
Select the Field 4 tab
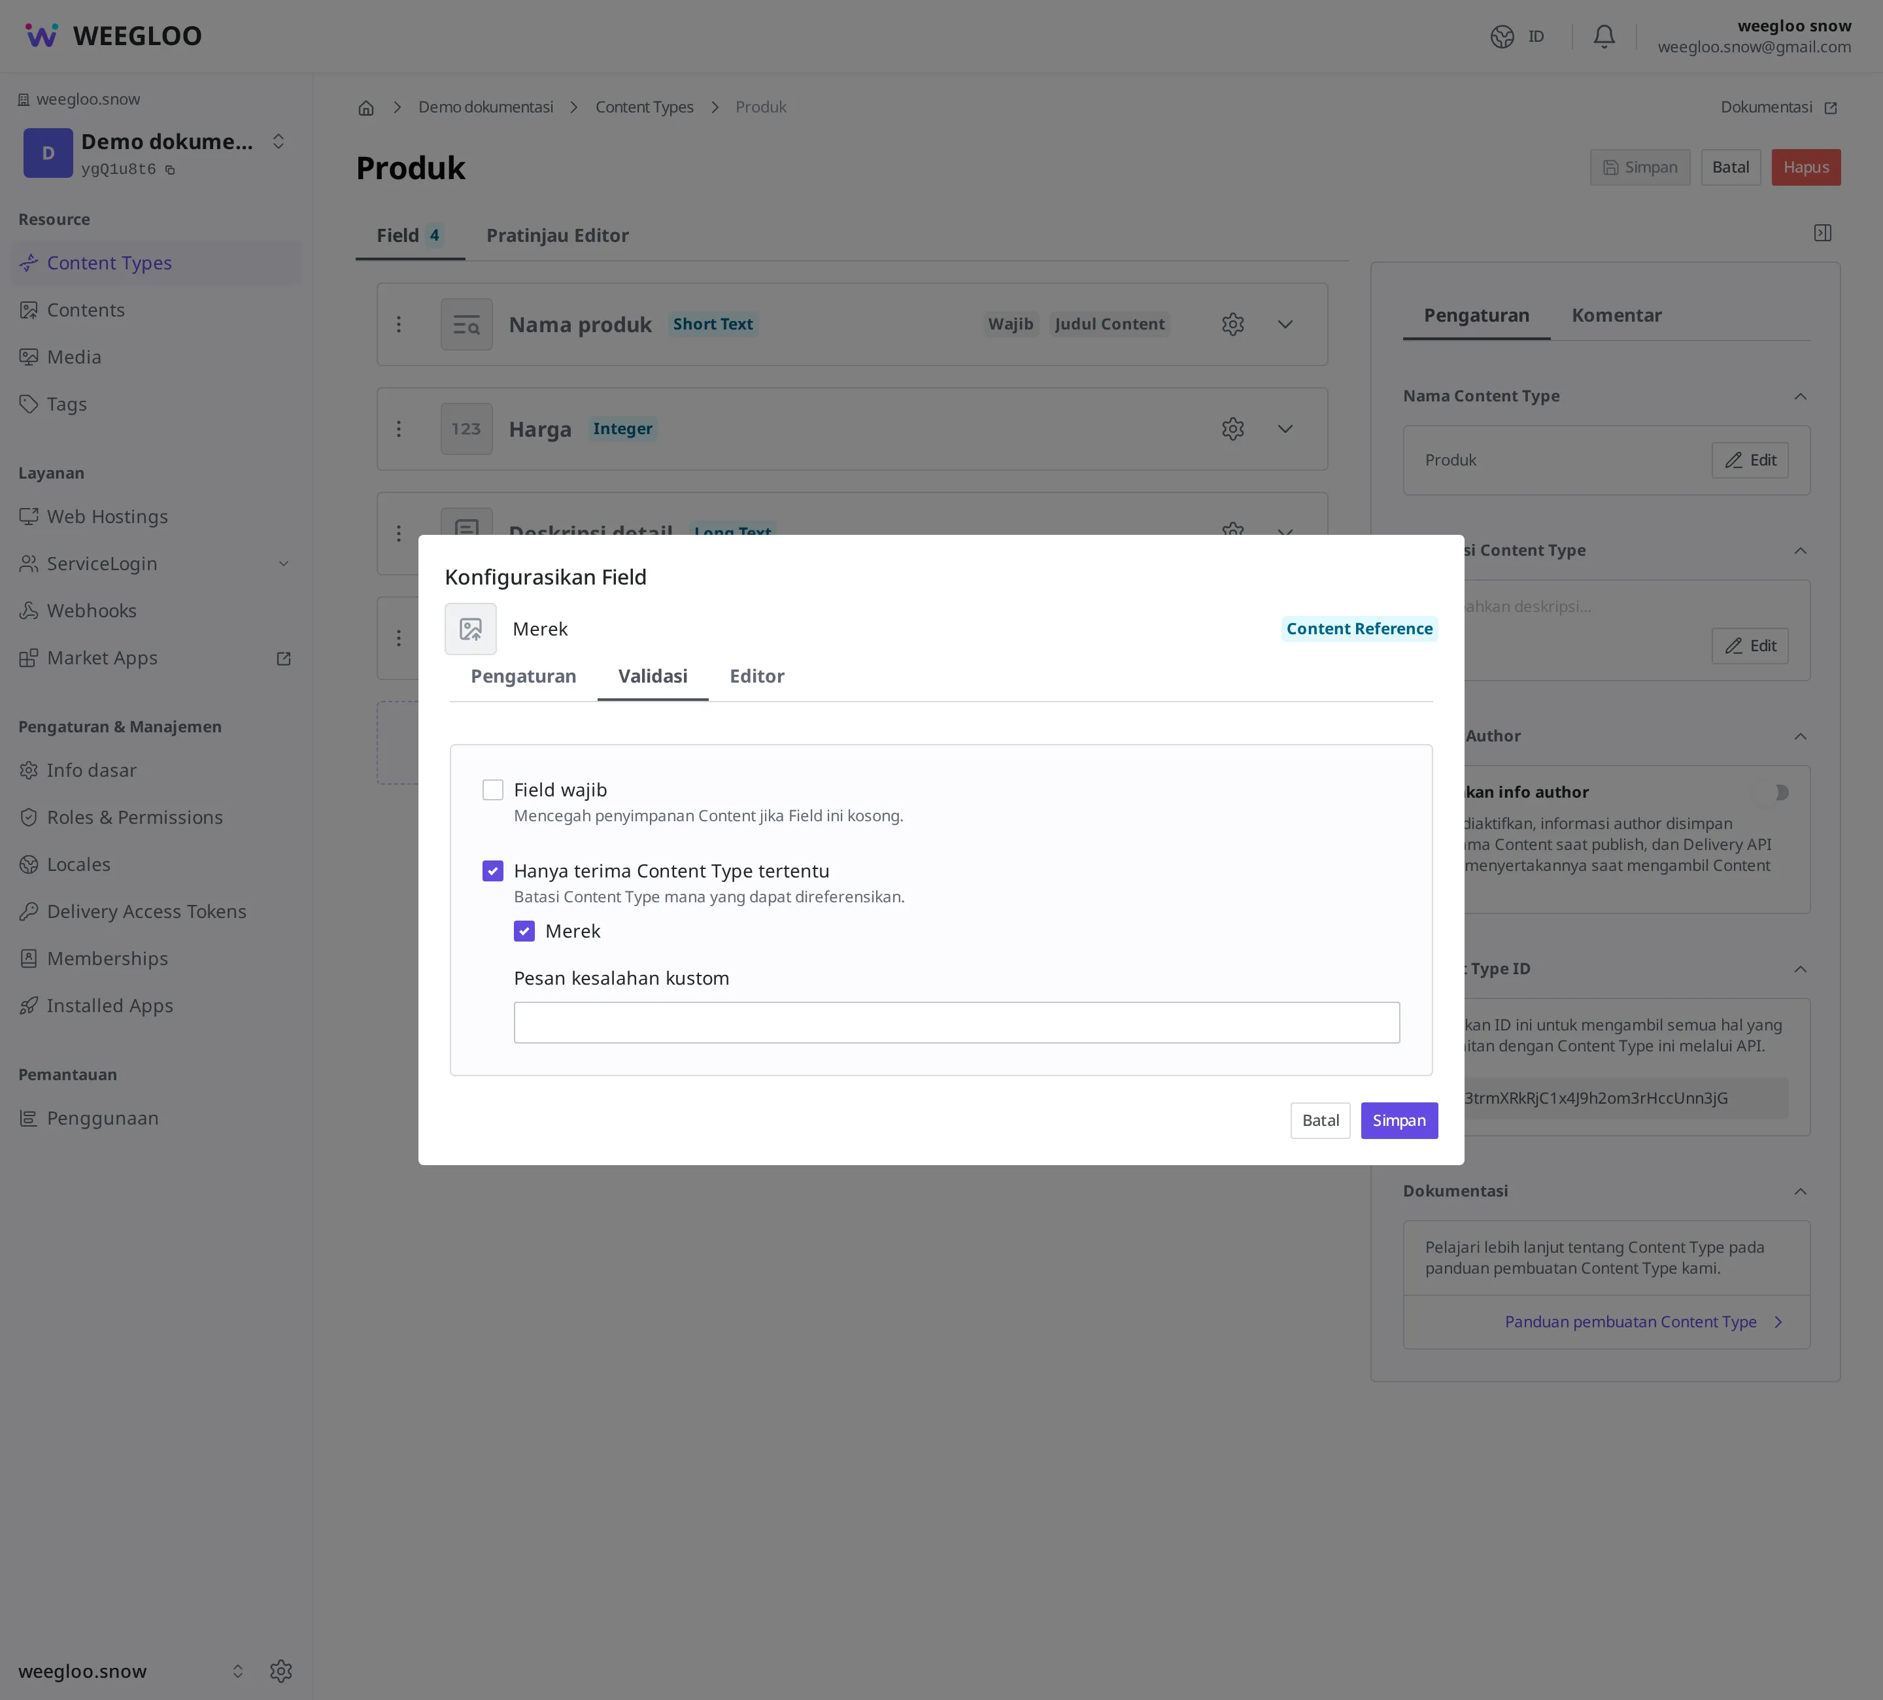(410, 235)
